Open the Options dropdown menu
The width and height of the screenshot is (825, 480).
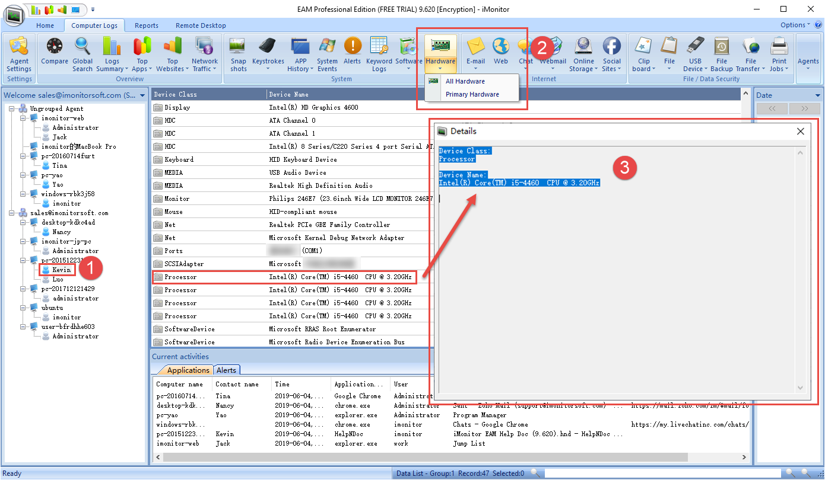tap(795, 25)
